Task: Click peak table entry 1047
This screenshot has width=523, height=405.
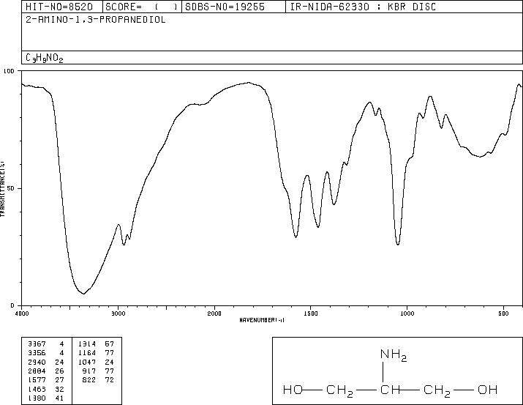Action: 87,362
